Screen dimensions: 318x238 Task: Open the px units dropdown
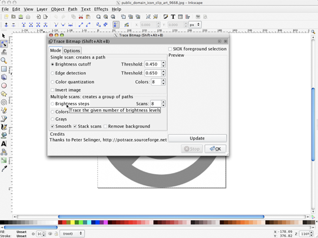[195, 25]
